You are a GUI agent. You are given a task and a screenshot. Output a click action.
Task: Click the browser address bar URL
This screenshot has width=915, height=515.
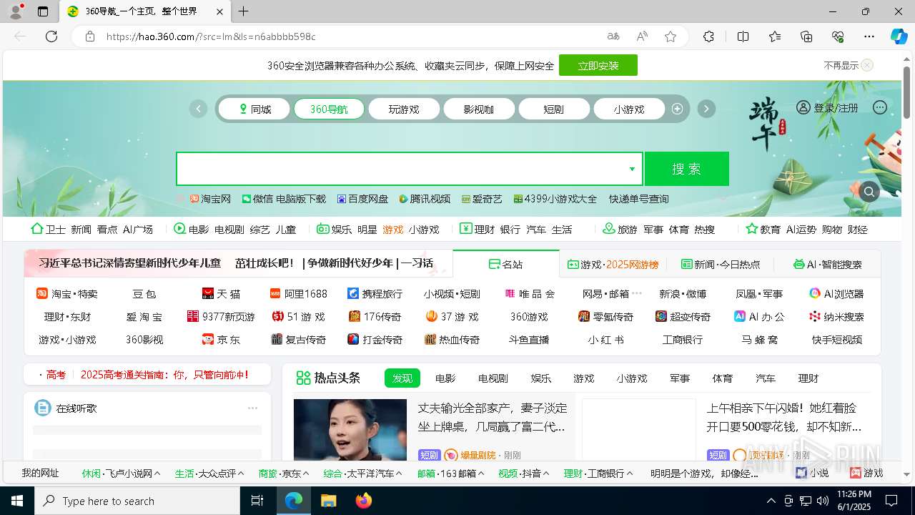[x=211, y=36]
